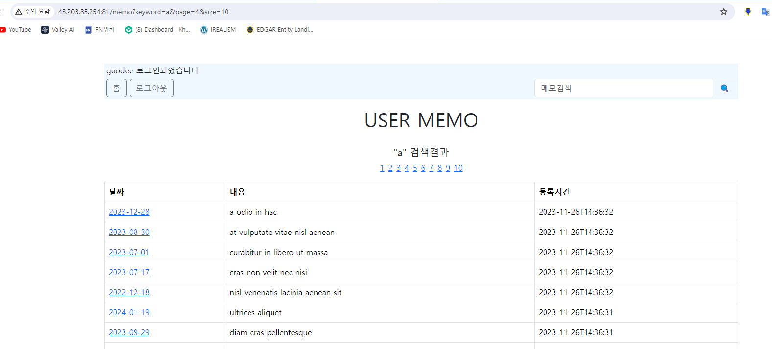
Task: Click the 로그아웃 button
Action: (x=152, y=88)
